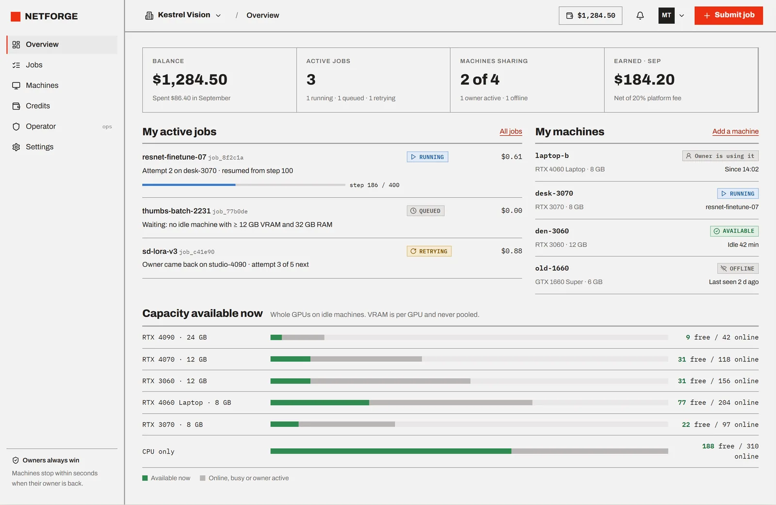Click the Add a machine link
The height and width of the screenshot is (505, 776).
click(x=735, y=131)
